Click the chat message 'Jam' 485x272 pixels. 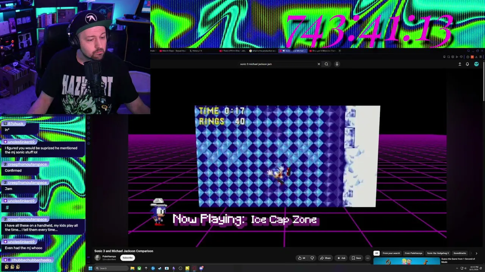click(x=8, y=189)
